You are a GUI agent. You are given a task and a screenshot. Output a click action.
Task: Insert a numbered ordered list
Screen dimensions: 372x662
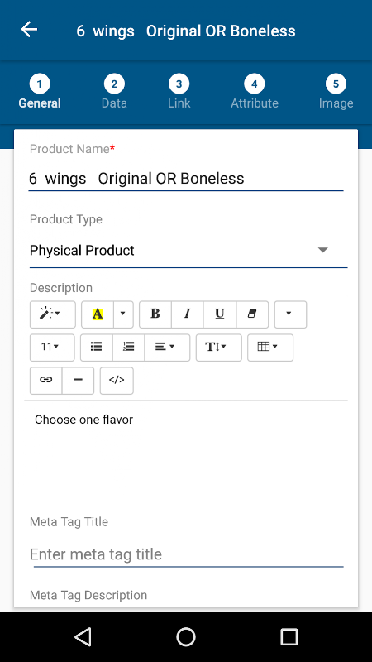[x=128, y=348]
